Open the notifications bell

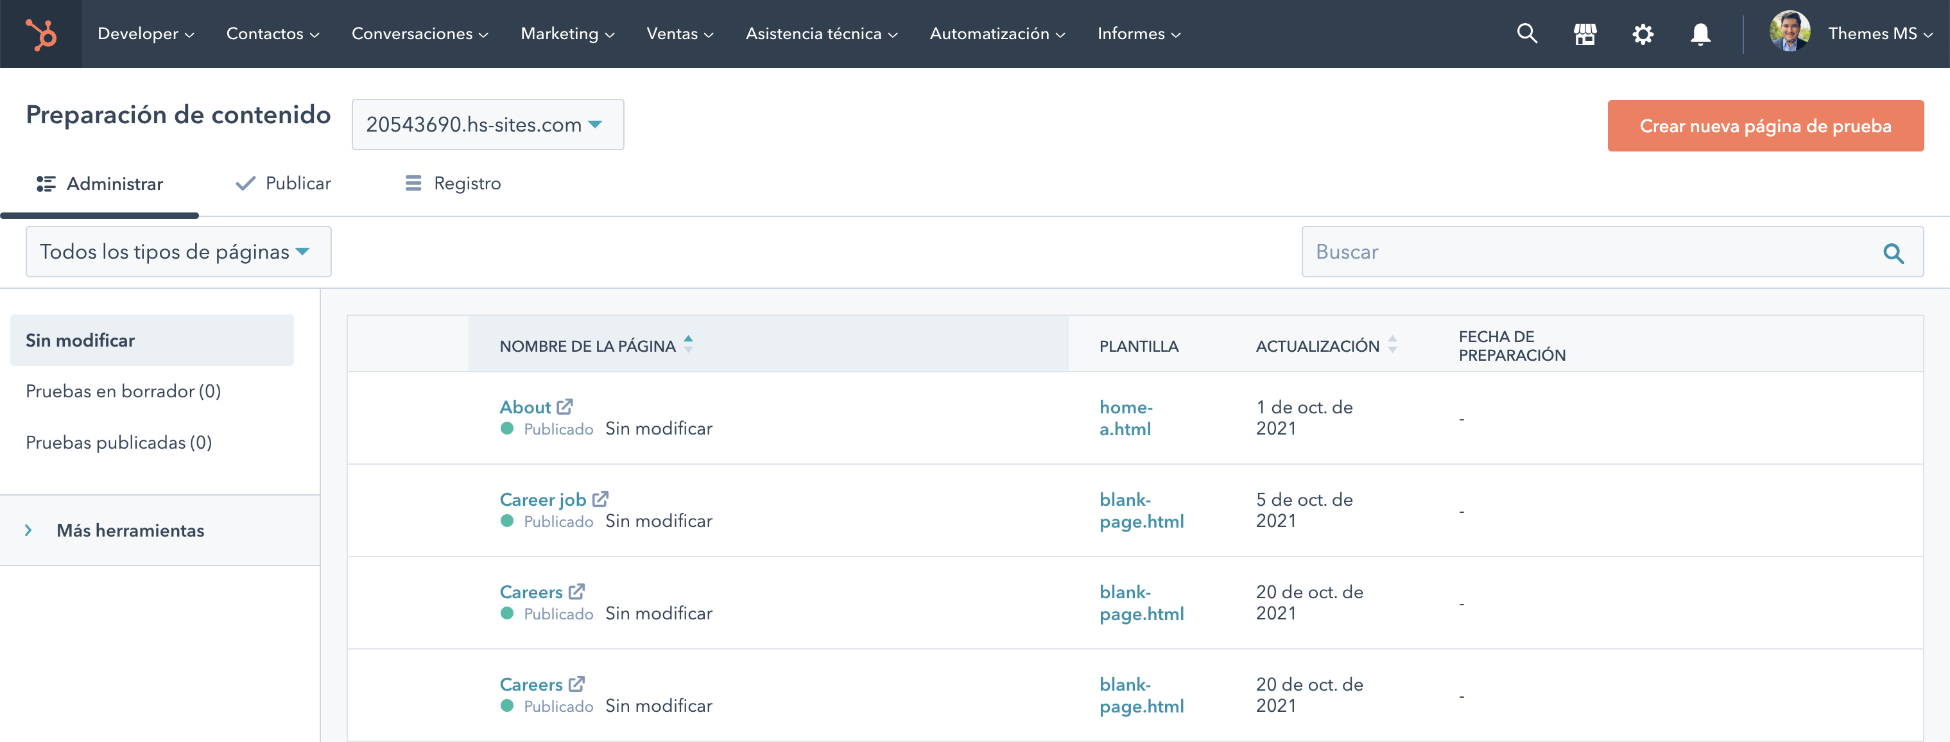[1700, 34]
